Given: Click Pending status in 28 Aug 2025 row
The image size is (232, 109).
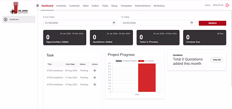Looking at the screenshot, I should pyautogui.click(x=84, y=71).
